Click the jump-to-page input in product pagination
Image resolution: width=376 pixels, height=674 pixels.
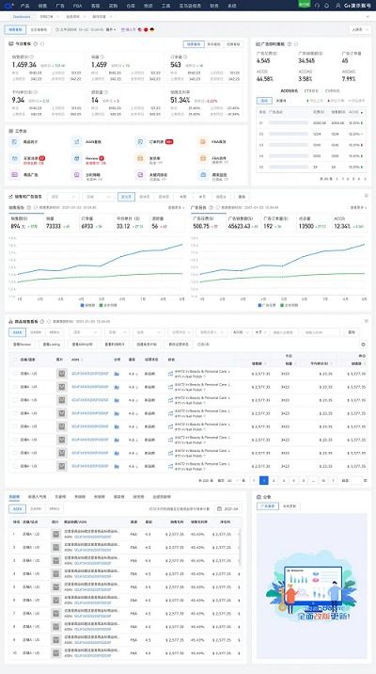[x=356, y=480]
